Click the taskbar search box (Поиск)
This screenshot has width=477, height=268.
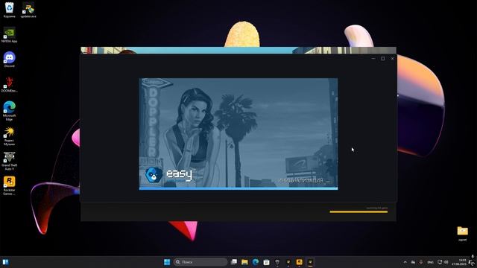coord(200,262)
